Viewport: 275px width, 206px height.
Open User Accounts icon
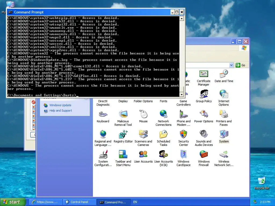(143, 154)
